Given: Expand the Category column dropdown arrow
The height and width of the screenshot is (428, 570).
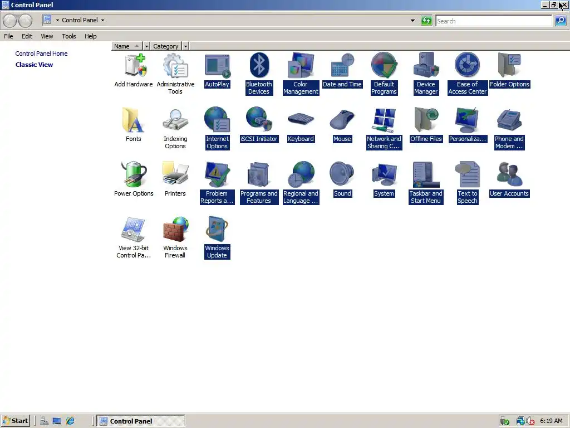Looking at the screenshot, I should [185, 46].
